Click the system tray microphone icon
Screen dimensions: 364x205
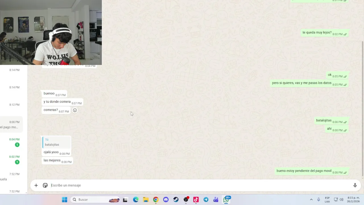[x=318, y=200]
